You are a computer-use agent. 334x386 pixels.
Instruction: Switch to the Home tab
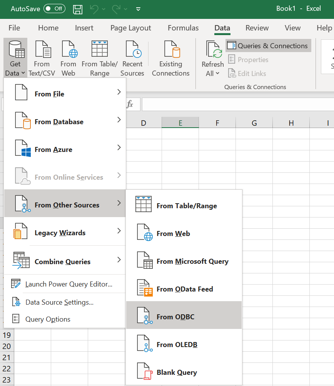pos(48,28)
